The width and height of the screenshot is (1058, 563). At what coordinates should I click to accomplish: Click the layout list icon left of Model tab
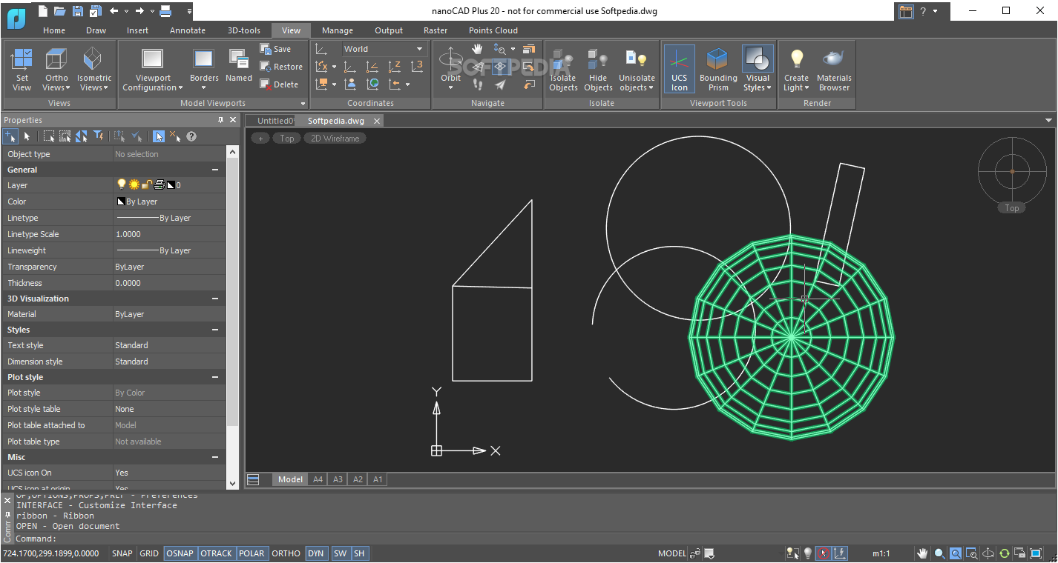tap(253, 479)
